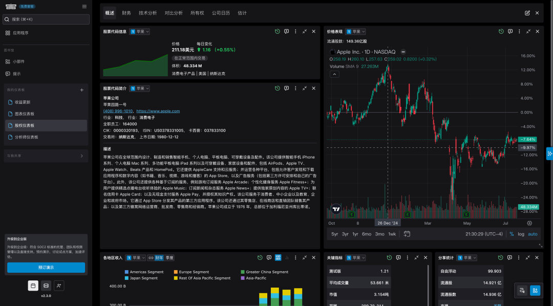The height and width of the screenshot is (306, 553).
Task: Refresh the 各地区收入 widget
Action: coord(260,258)
